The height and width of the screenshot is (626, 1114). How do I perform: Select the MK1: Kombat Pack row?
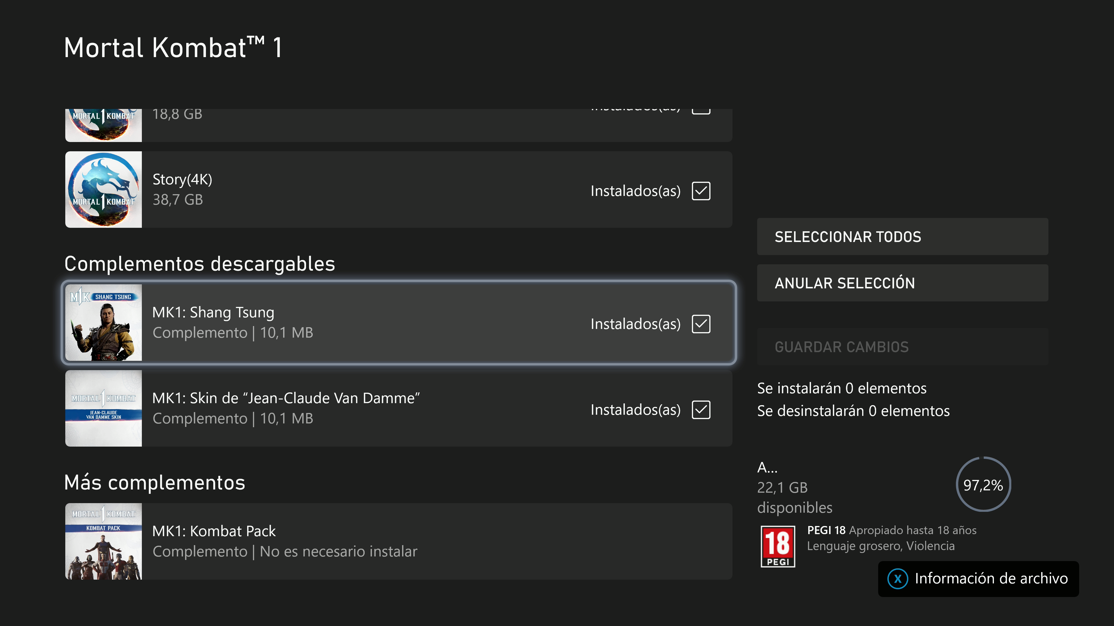[398, 541]
